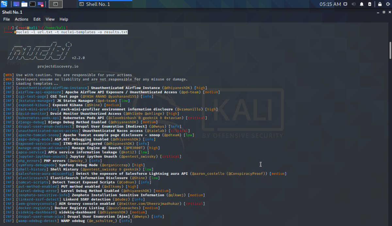Click the nuclei command line text

coord(72,32)
